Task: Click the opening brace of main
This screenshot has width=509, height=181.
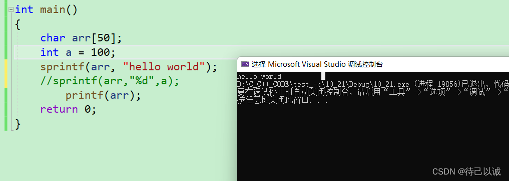Action: pyautogui.click(x=18, y=24)
